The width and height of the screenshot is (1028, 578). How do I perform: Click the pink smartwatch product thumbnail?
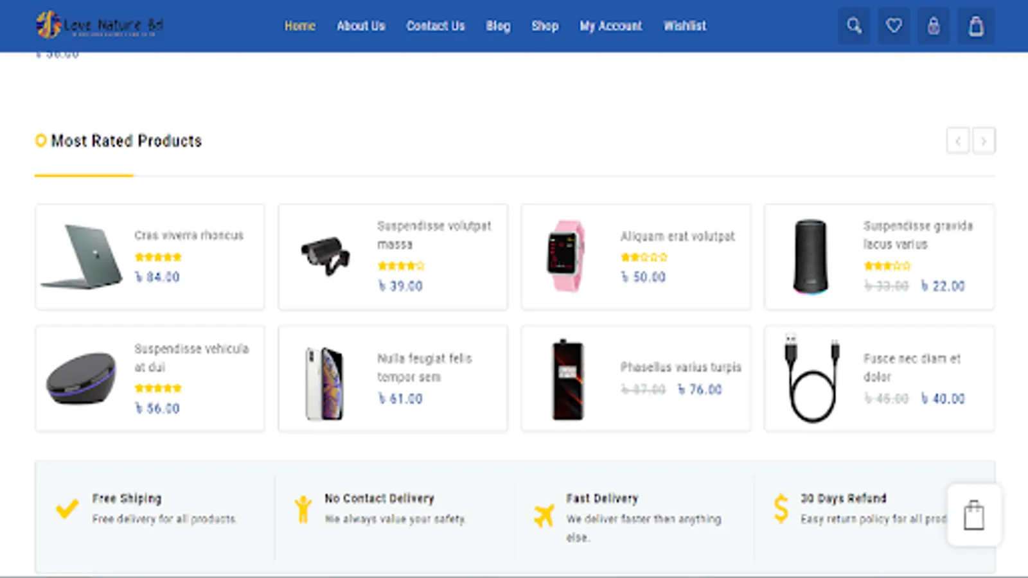565,256
